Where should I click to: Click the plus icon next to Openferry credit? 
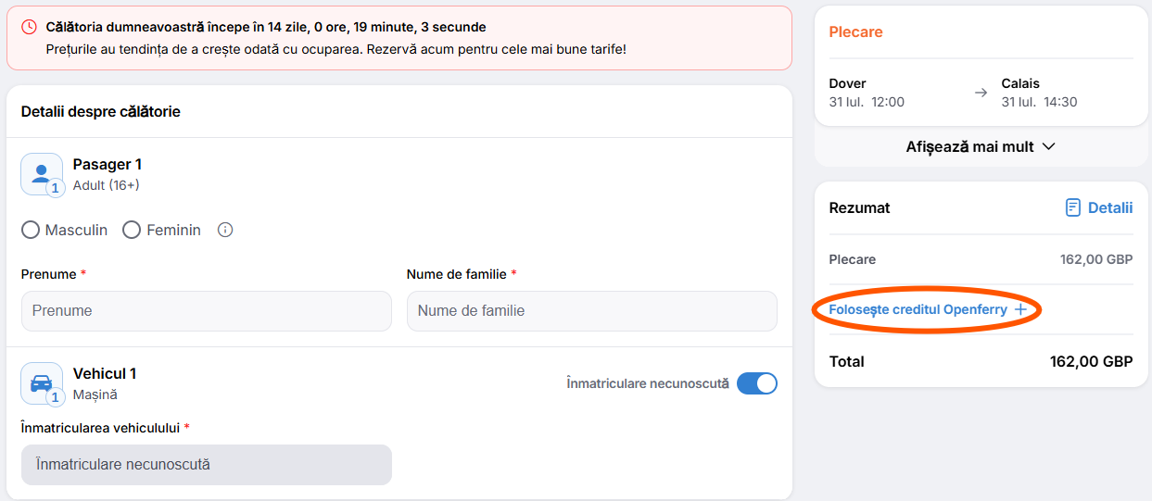click(1020, 309)
